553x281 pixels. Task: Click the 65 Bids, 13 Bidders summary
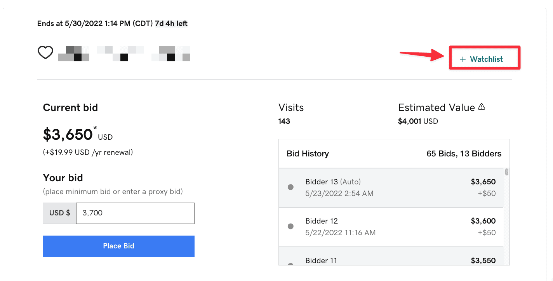[x=464, y=154]
